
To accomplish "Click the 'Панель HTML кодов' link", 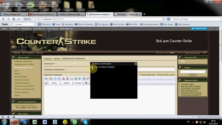I will (x=165, y=74).
